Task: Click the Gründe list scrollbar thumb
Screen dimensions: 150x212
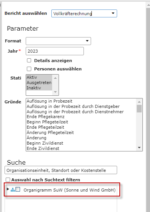Action: point(139,109)
